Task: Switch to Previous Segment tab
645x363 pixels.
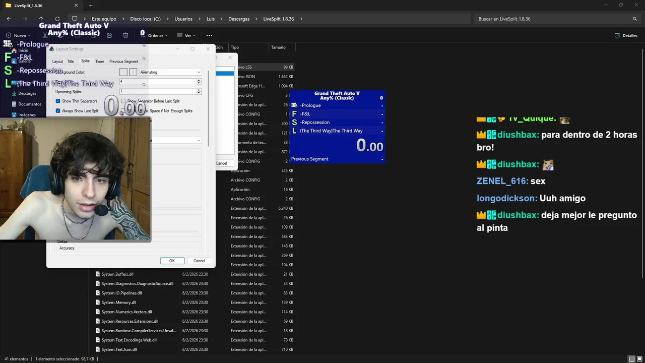Action: (x=123, y=62)
